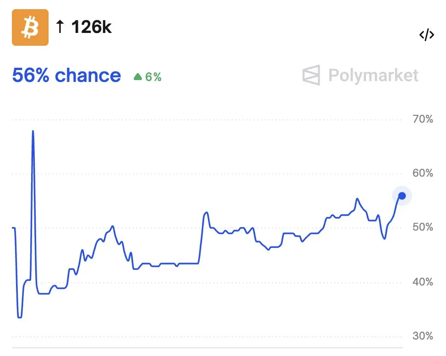This screenshot has height=356, width=446.
Task: Click the 70% axis label
Action: pos(423,119)
